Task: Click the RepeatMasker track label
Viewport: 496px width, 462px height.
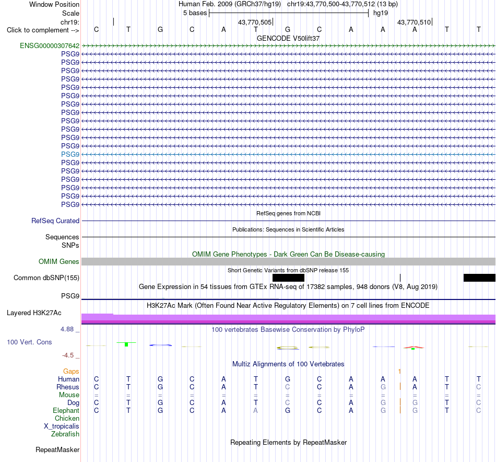Action: pos(57,449)
